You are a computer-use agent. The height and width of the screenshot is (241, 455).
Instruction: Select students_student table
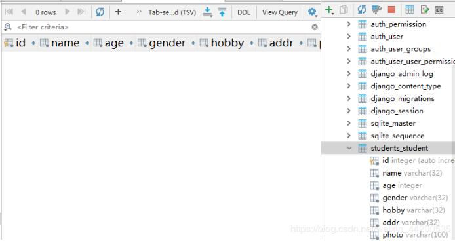coord(399,148)
